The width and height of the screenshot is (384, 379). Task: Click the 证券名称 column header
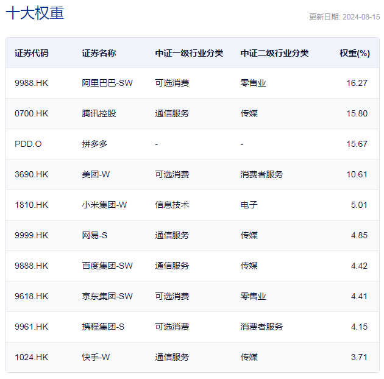pyautogui.click(x=99, y=53)
